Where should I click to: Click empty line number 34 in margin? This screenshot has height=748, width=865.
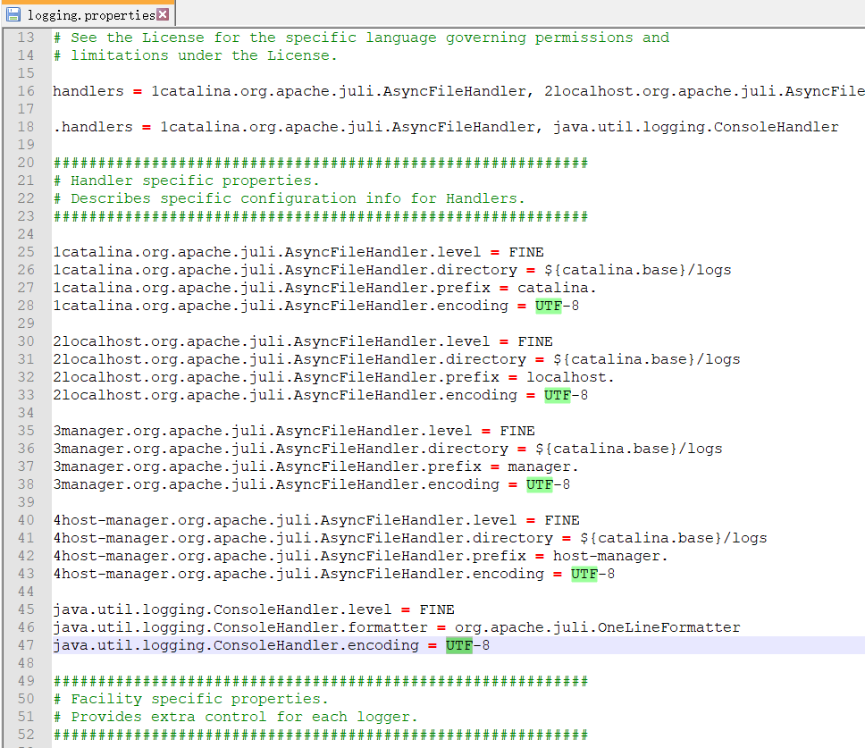tap(26, 413)
